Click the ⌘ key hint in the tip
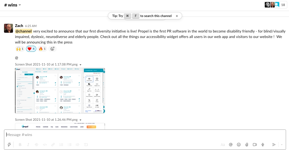Screen dimensions: 289x150 point(127,16)
